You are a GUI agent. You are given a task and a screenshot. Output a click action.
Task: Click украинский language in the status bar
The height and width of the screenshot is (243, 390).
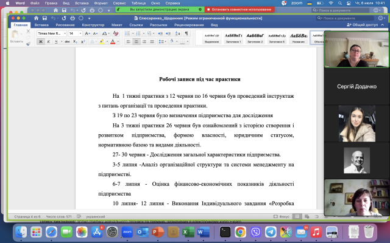95,216
